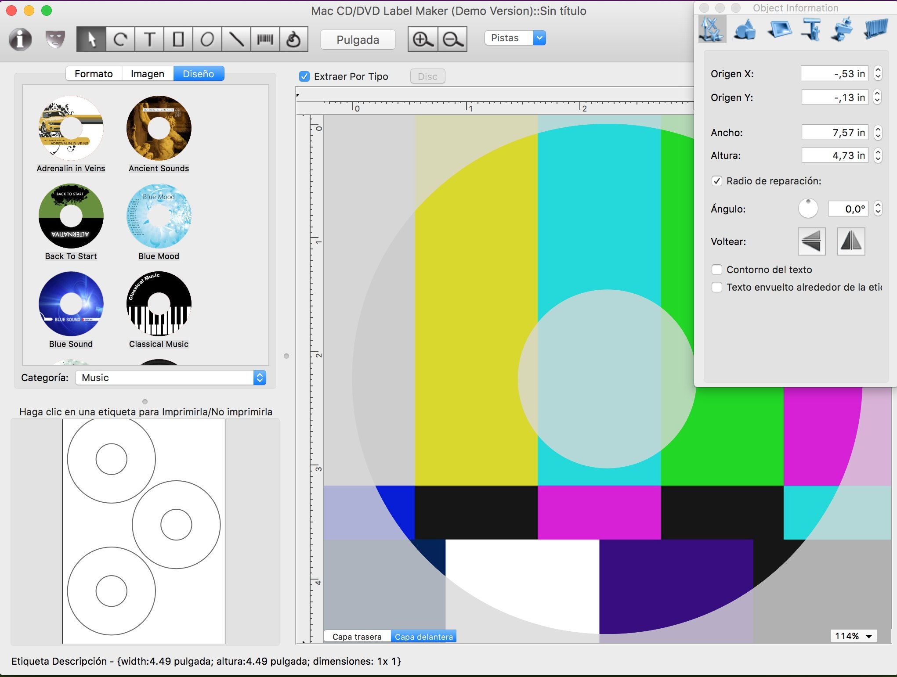Adjust Angulo rotation slider
The width and height of the screenshot is (897, 677).
[x=808, y=209]
